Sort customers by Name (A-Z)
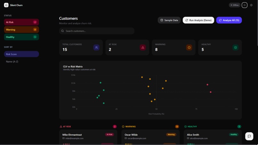 pyautogui.click(x=21, y=61)
